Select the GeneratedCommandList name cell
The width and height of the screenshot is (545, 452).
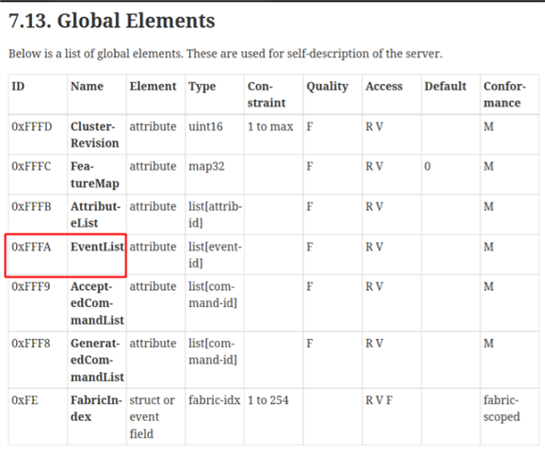97,360
